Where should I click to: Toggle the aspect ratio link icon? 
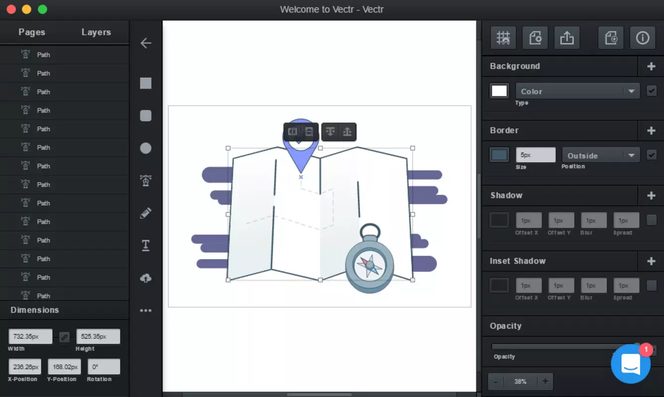(x=64, y=337)
